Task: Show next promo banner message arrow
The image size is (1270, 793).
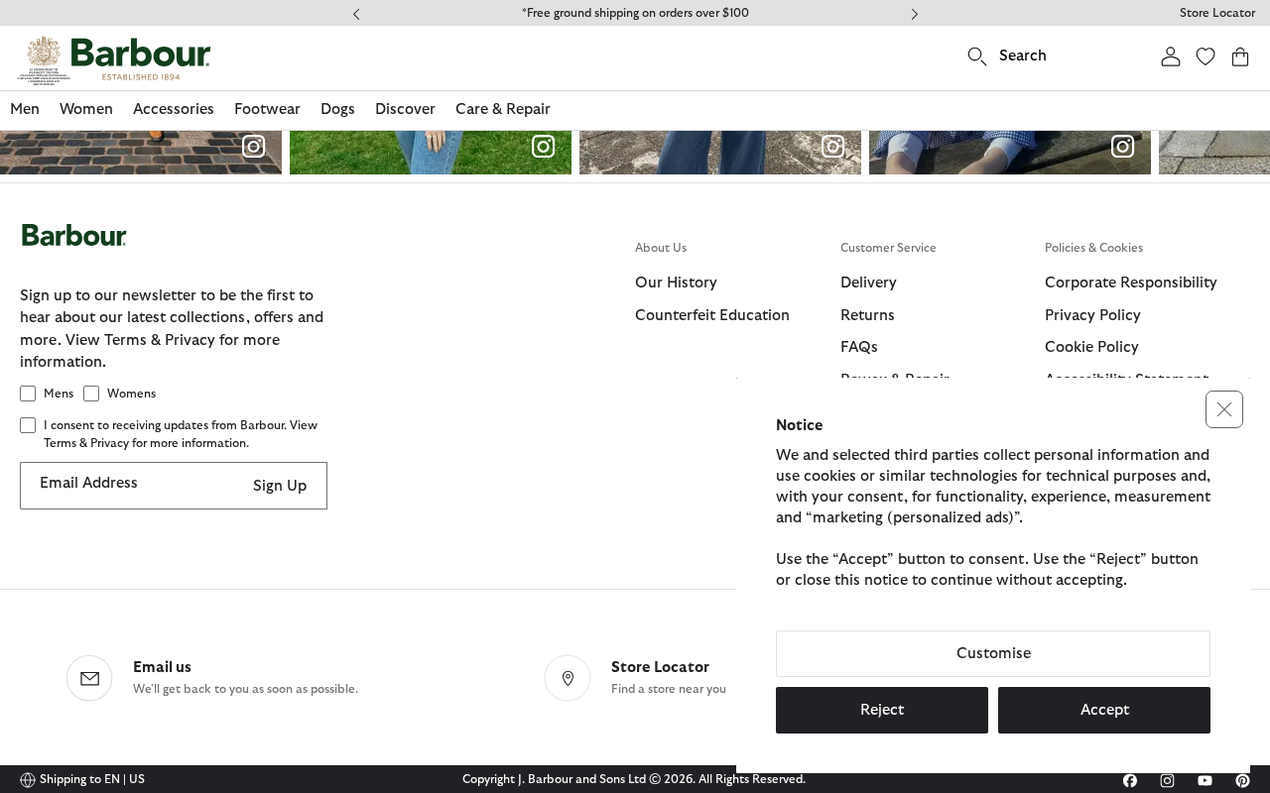Action: (914, 14)
